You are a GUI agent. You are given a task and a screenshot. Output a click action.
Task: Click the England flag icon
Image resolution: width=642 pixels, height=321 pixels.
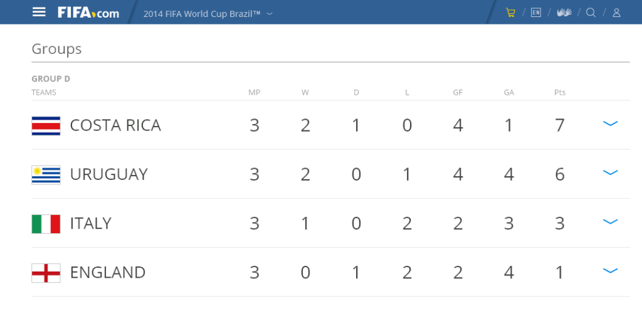[x=46, y=273]
